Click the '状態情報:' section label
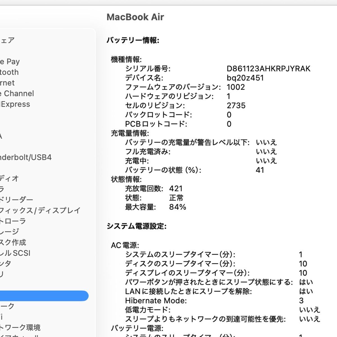Image resolution: width=337 pixels, height=337 pixels. tap(126, 179)
